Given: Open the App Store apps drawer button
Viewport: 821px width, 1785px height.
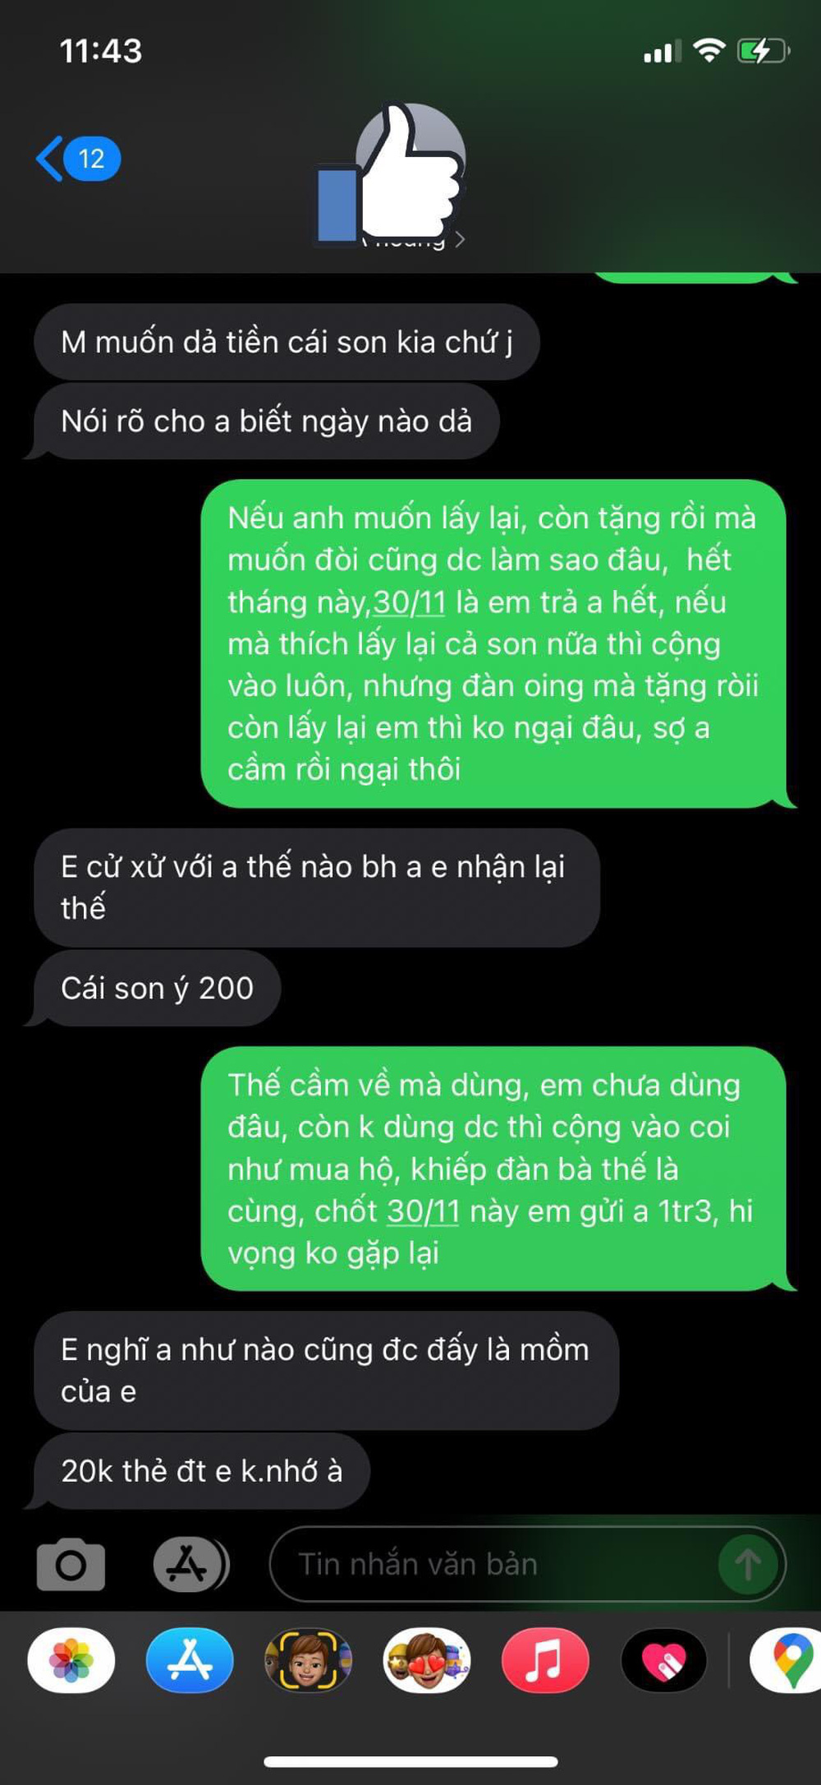Looking at the screenshot, I should pos(190,1565).
